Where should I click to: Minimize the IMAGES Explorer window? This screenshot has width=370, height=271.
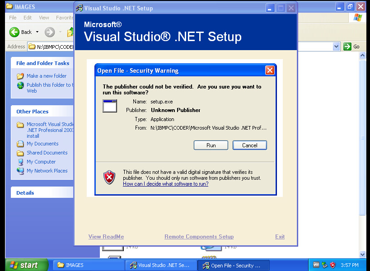[339, 7]
